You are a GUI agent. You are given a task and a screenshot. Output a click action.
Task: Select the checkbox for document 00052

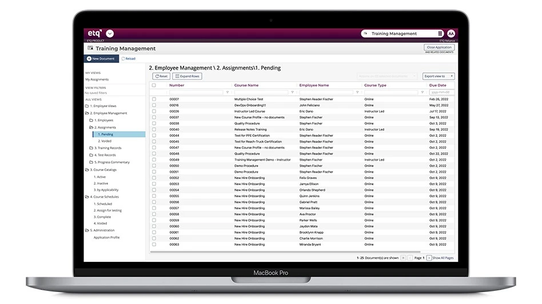pos(154,178)
